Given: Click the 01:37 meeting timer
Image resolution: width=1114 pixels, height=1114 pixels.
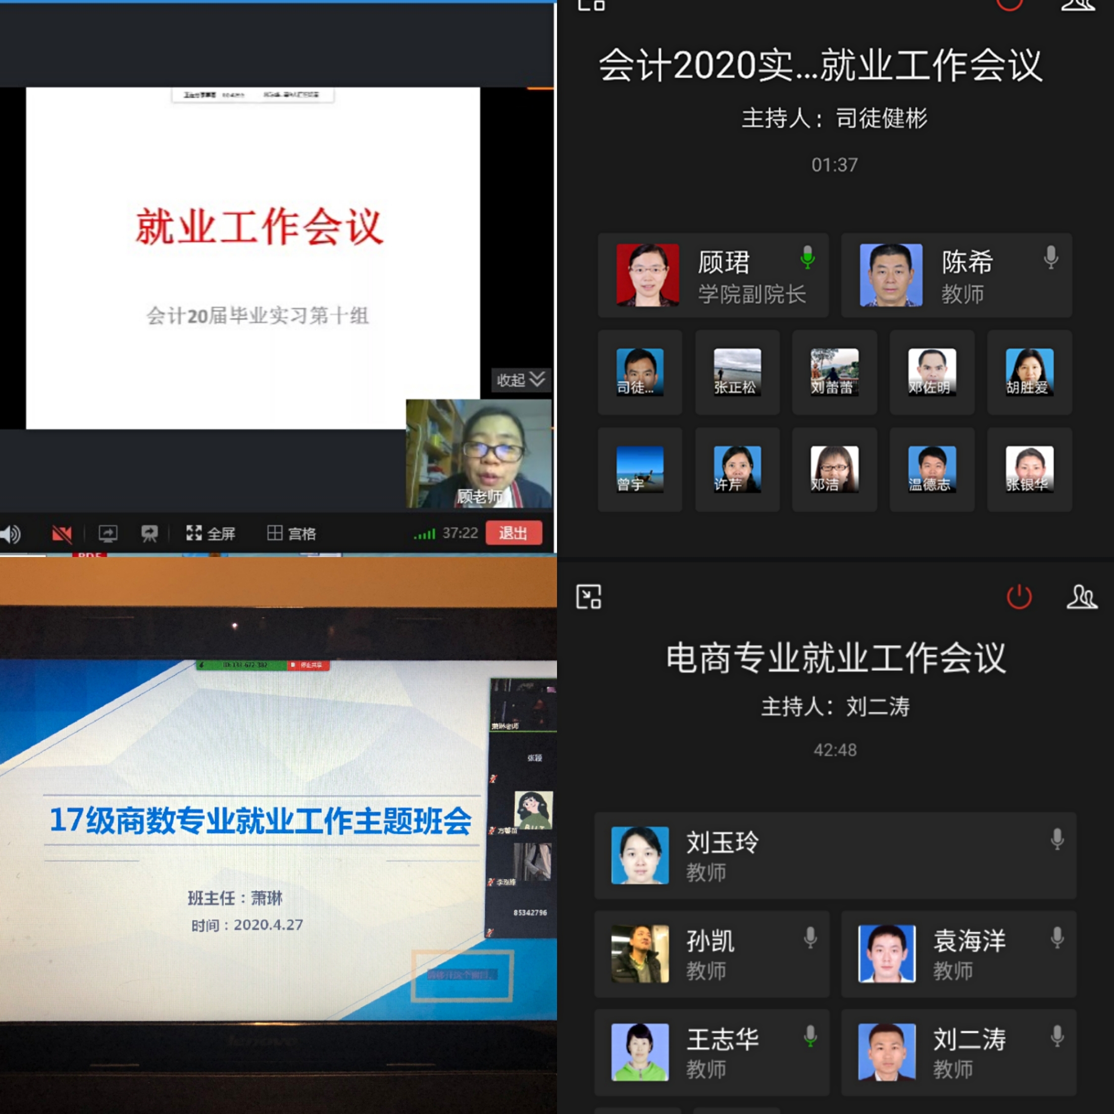Looking at the screenshot, I should click(x=834, y=165).
